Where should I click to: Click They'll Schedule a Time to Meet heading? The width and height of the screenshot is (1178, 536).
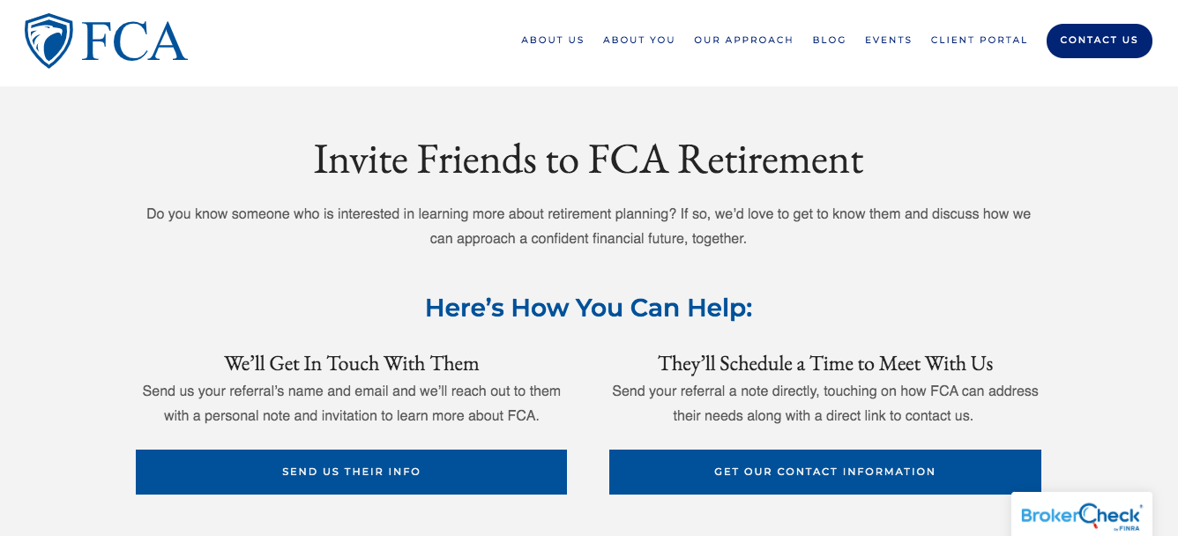pos(825,363)
